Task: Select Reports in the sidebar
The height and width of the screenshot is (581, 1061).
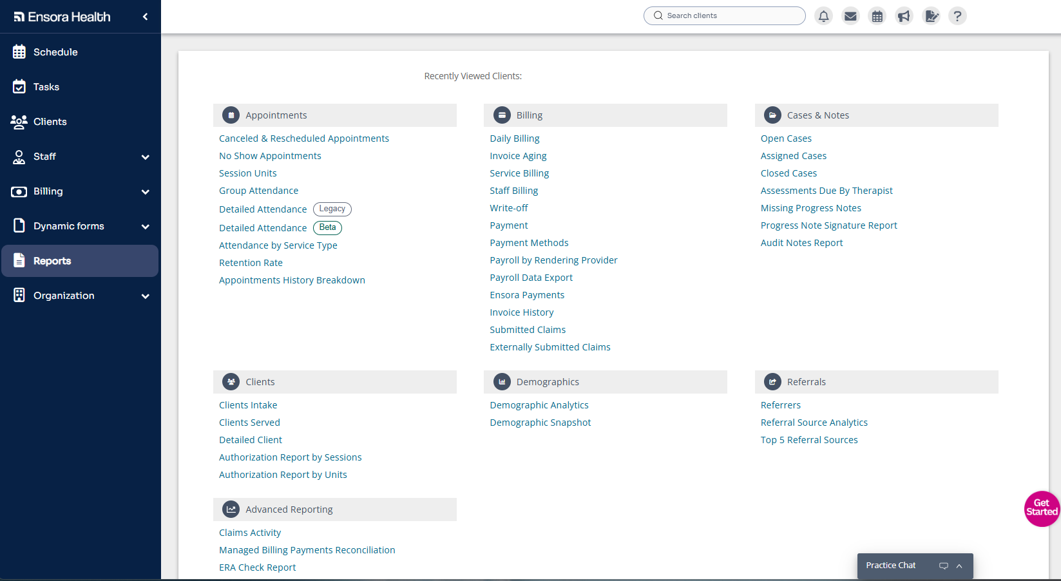Action: [x=81, y=261]
